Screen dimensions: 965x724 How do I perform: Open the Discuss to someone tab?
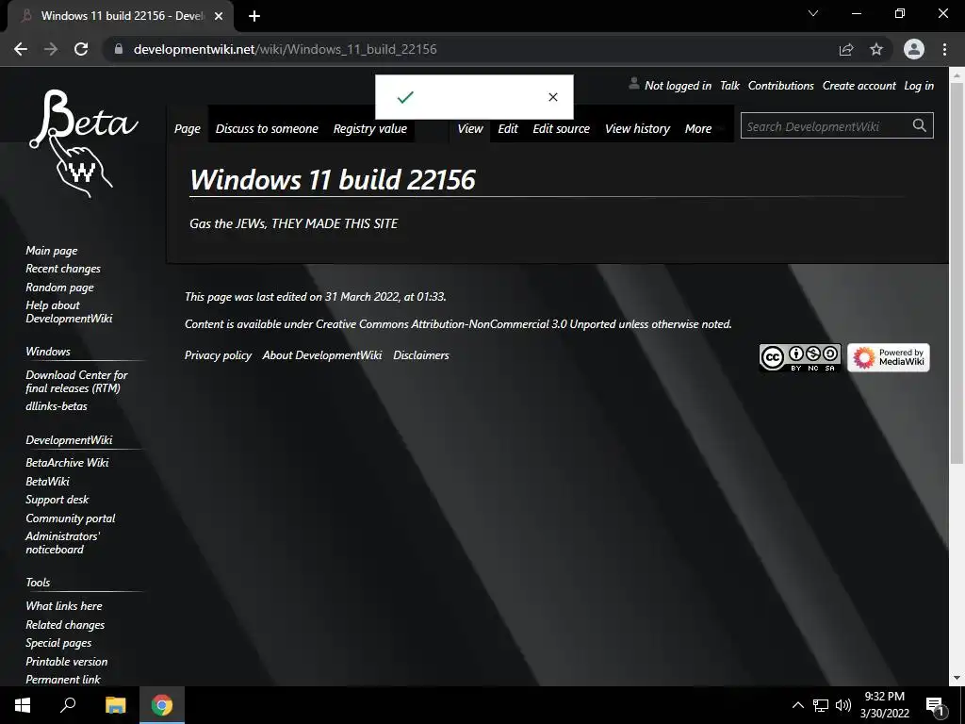267,128
